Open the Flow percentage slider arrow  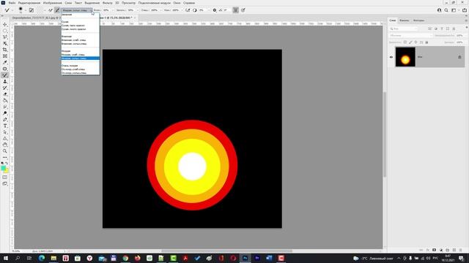[182, 10]
